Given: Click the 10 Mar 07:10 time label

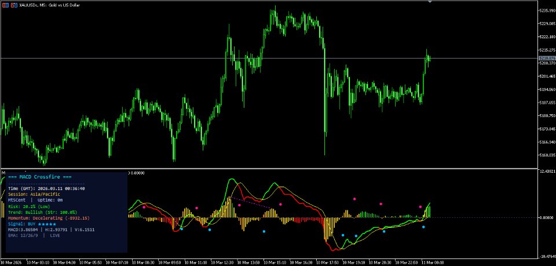Looking at the screenshot, I should coord(117,263).
